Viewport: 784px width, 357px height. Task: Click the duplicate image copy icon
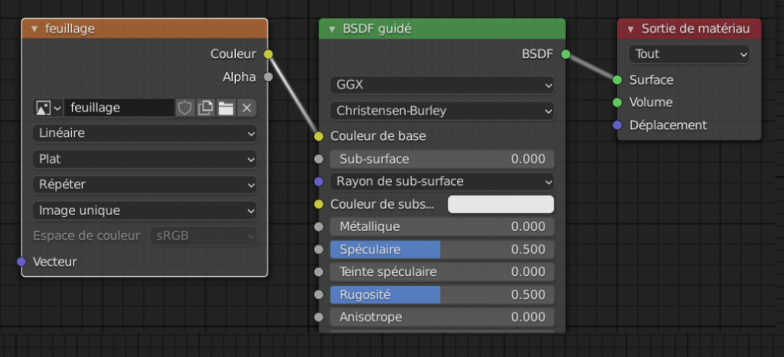click(205, 108)
